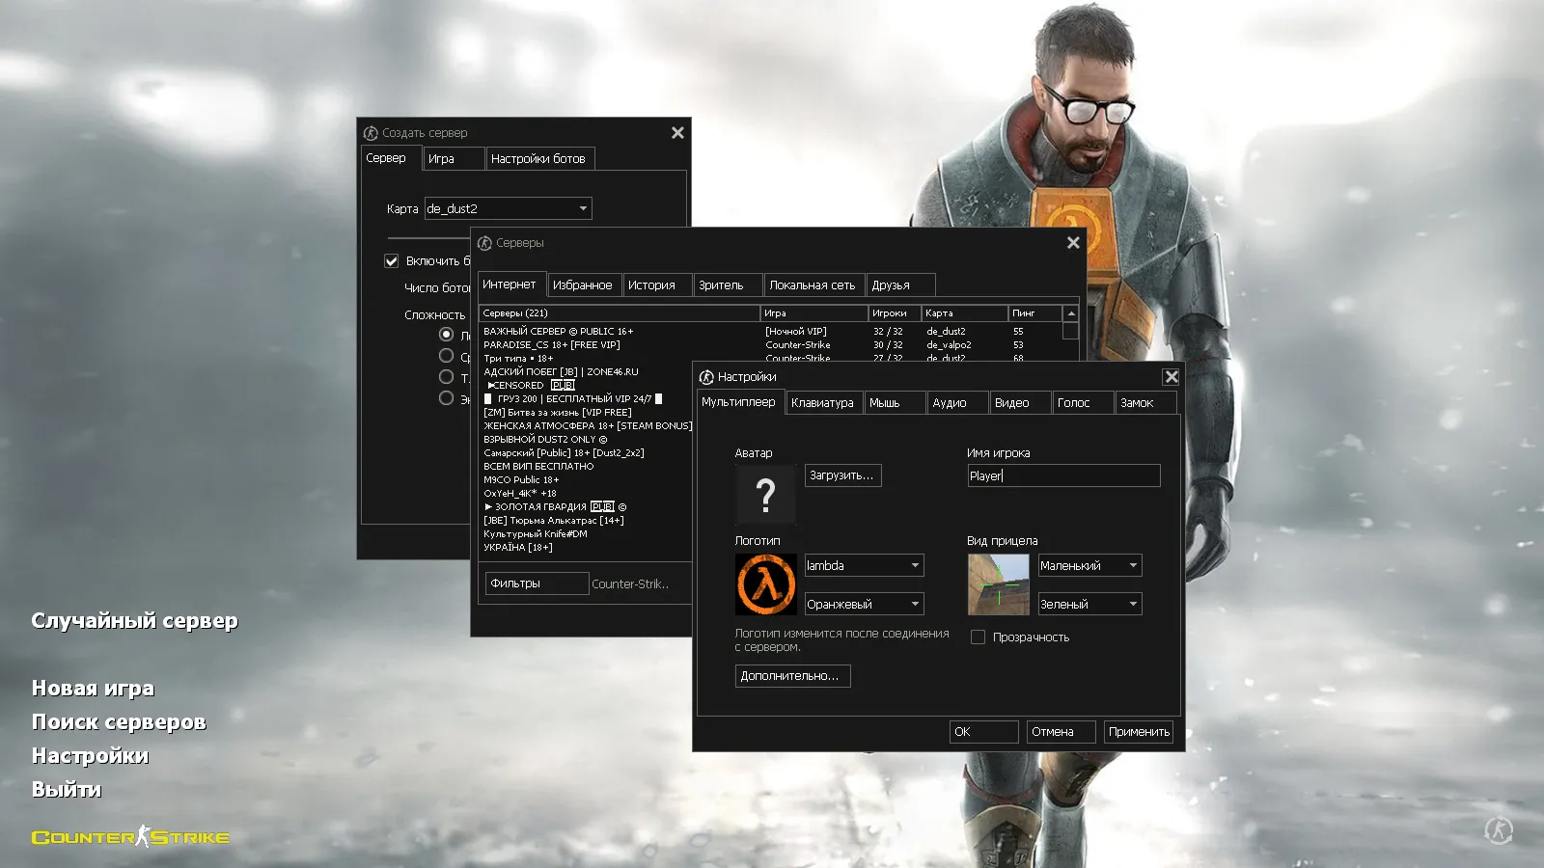This screenshot has width=1544, height=868.
Task: Select the second difficulty radio button
Action: (x=446, y=356)
